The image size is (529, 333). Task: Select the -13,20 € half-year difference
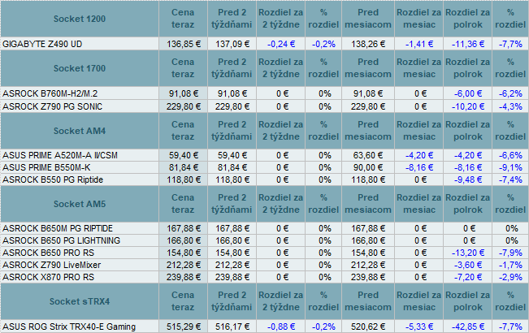click(467, 253)
